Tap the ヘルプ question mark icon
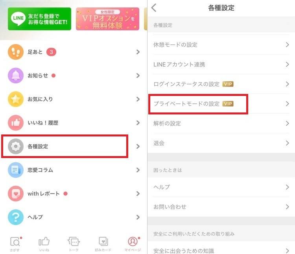295x254 pixels. pos(16,217)
